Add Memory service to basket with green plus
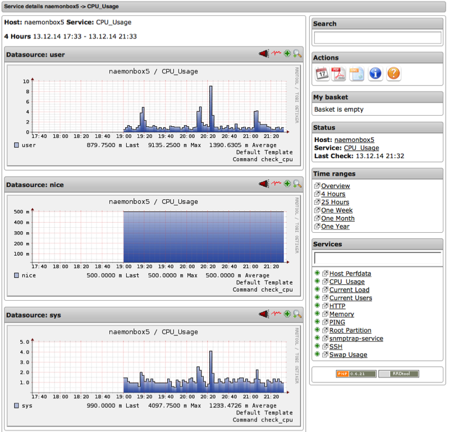The image size is (449, 432). 317,314
